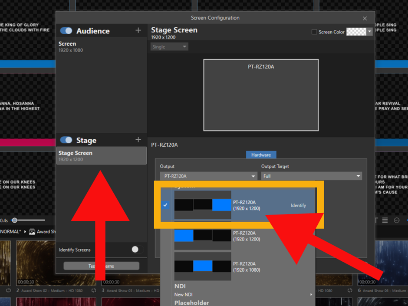
Task: Expand the Single screen mode dropdown
Action: point(169,47)
